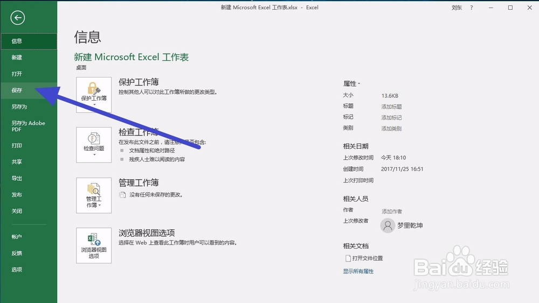Click the 桌面 file path text

pyautogui.click(x=81, y=68)
